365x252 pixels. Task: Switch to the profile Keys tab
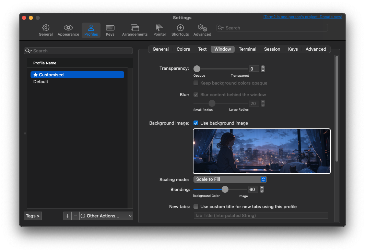click(x=293, y=49)
